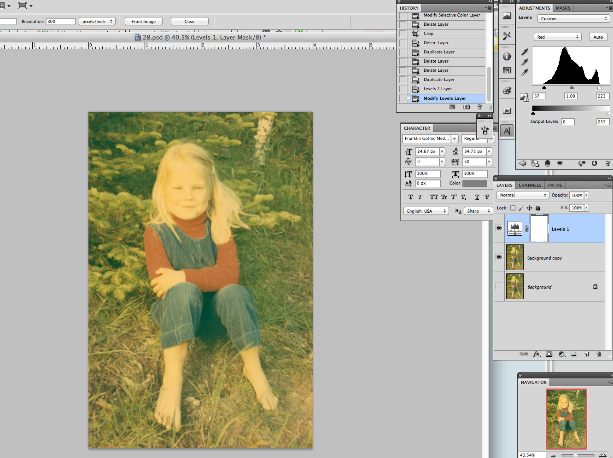Toggle Underline in Character panel

477,197
